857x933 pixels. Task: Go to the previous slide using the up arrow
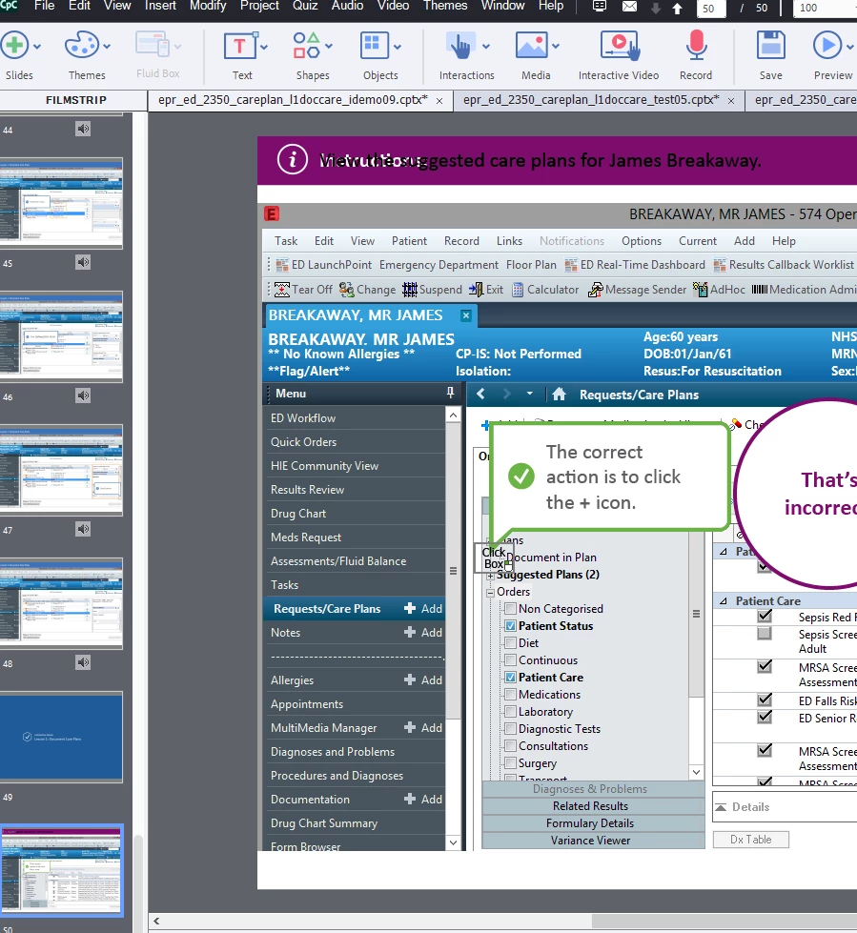pyautogui.click(x=677, y=9)
